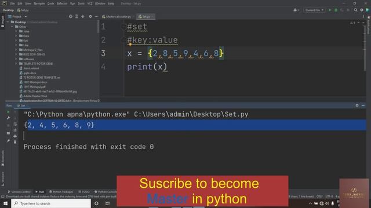Expand the software folder
The image size is (371, 208).
click(x=16, y=59)
